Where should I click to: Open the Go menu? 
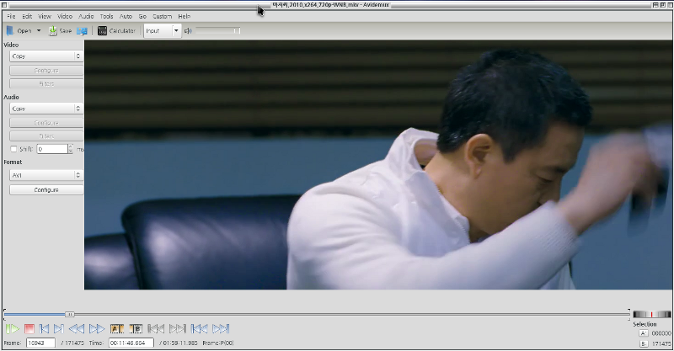pos(142,16)
